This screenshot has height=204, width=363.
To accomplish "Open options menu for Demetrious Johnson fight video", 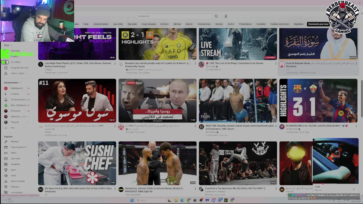I will pos(195,188).
